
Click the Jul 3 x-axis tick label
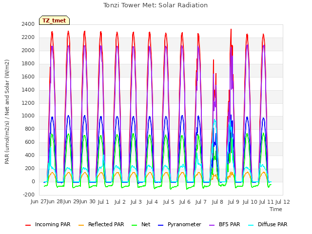tap(136, 202)
